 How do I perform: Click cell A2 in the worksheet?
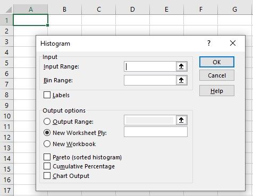31,31
